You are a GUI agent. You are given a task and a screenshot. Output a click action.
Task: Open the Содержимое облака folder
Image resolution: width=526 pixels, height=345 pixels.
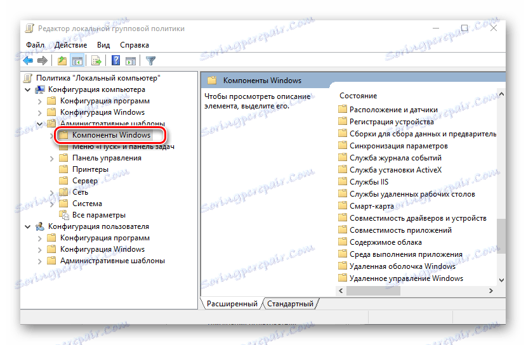pyautogui.click(x=385, y=242)
